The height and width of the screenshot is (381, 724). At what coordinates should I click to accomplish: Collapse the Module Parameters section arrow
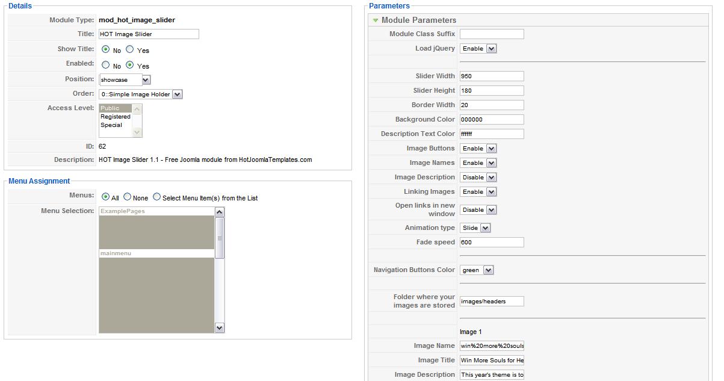point(376,20)
